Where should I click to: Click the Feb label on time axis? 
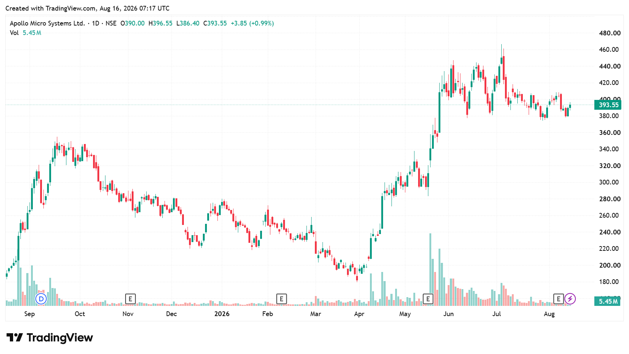click(267, 314)
